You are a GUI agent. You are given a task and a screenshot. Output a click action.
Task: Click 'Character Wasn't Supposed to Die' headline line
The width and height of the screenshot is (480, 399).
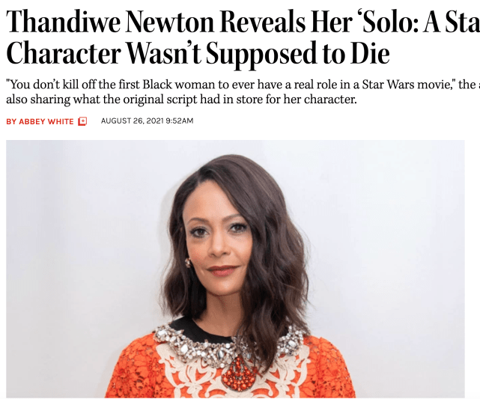click(198, 53)
